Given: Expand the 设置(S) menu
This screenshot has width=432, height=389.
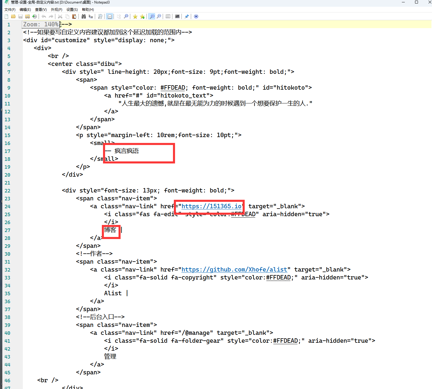Looking at the screenshot, I should pos(72,10).
